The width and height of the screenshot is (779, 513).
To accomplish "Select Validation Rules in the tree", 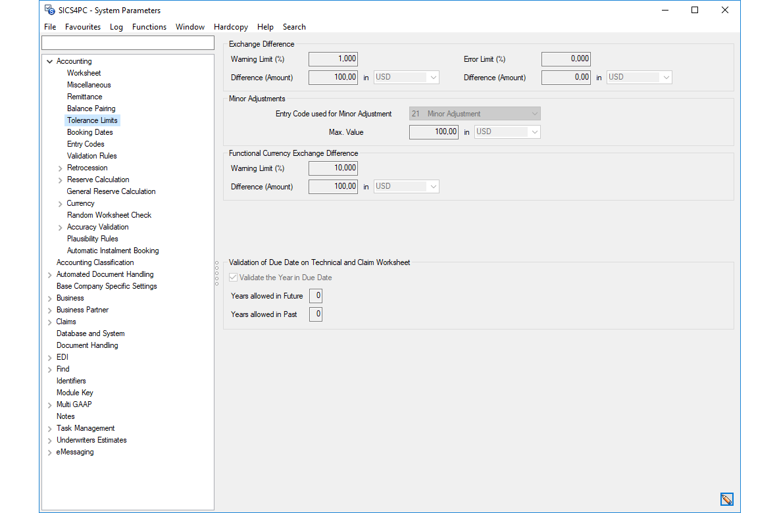I will 91,155.
